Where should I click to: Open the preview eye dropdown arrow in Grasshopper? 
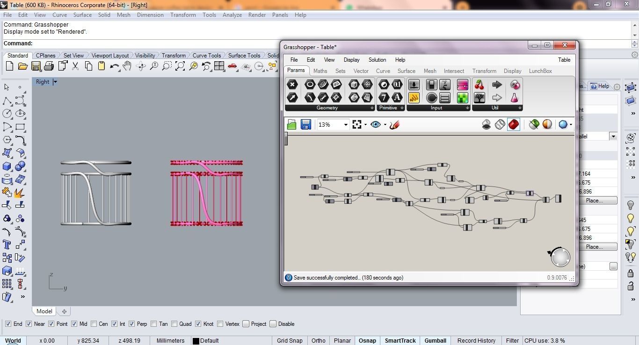pos(385,125)
